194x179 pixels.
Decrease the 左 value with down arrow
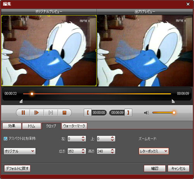(83, 140)
